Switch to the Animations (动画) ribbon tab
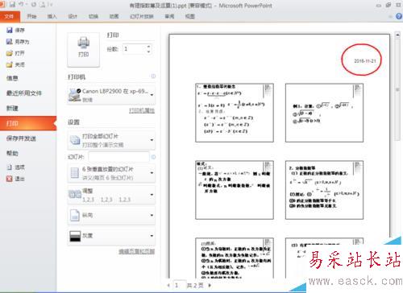This screenshot has height=293, width=403. [114, 16]
